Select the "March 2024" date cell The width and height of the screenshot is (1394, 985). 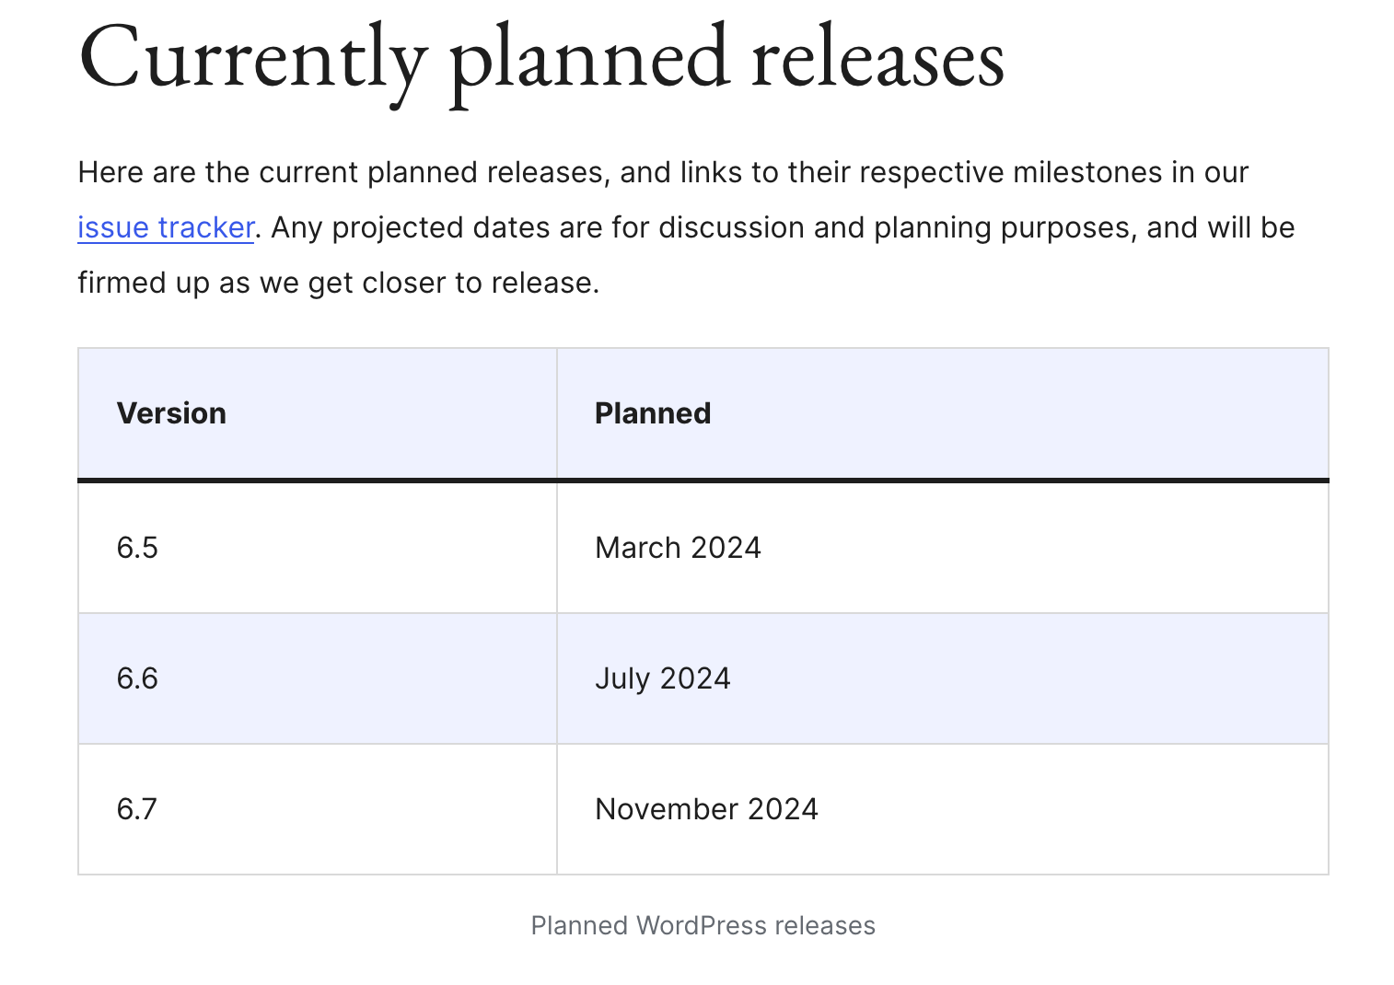678,548
